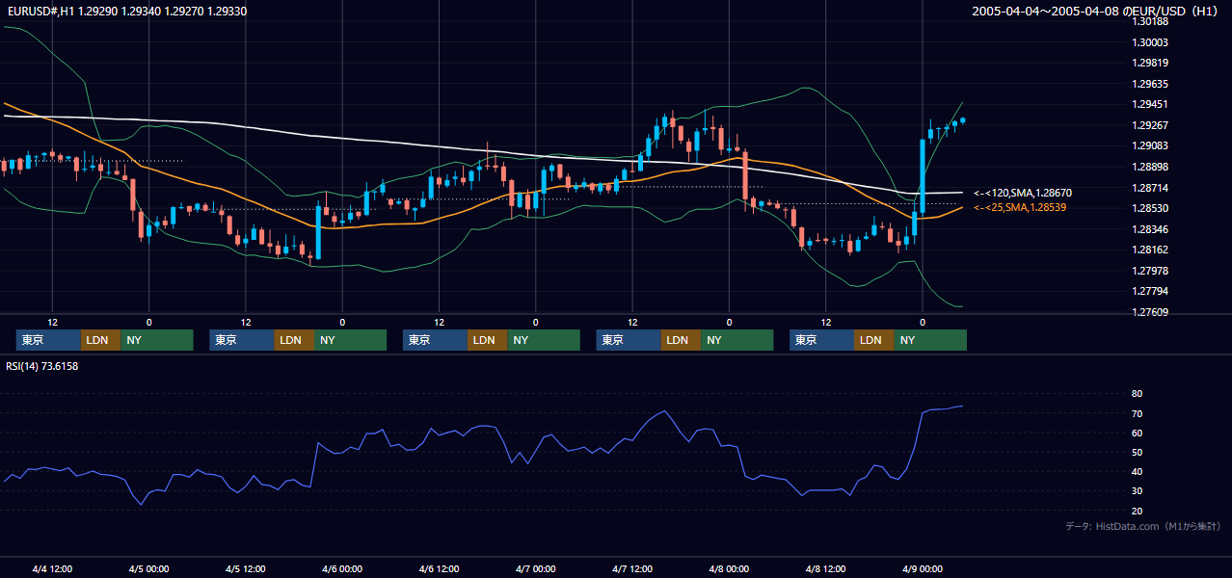Click the 4/5 00:00 time axis label

148,568
